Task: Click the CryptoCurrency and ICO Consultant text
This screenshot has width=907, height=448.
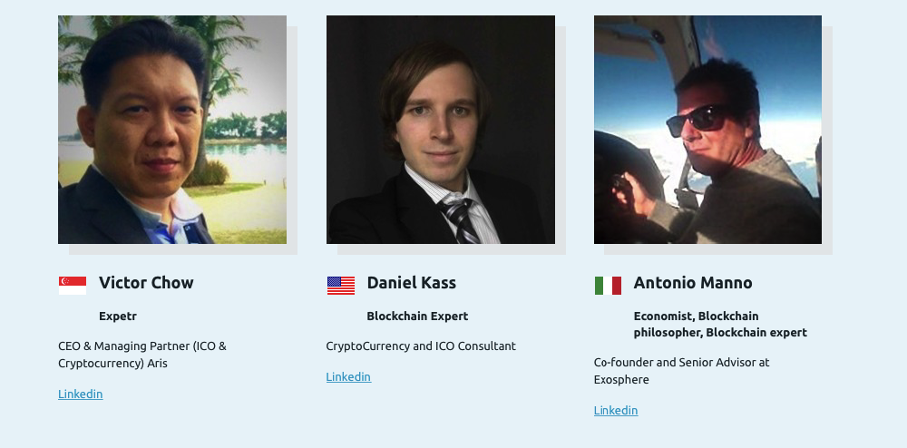Action: pos(421,346)
